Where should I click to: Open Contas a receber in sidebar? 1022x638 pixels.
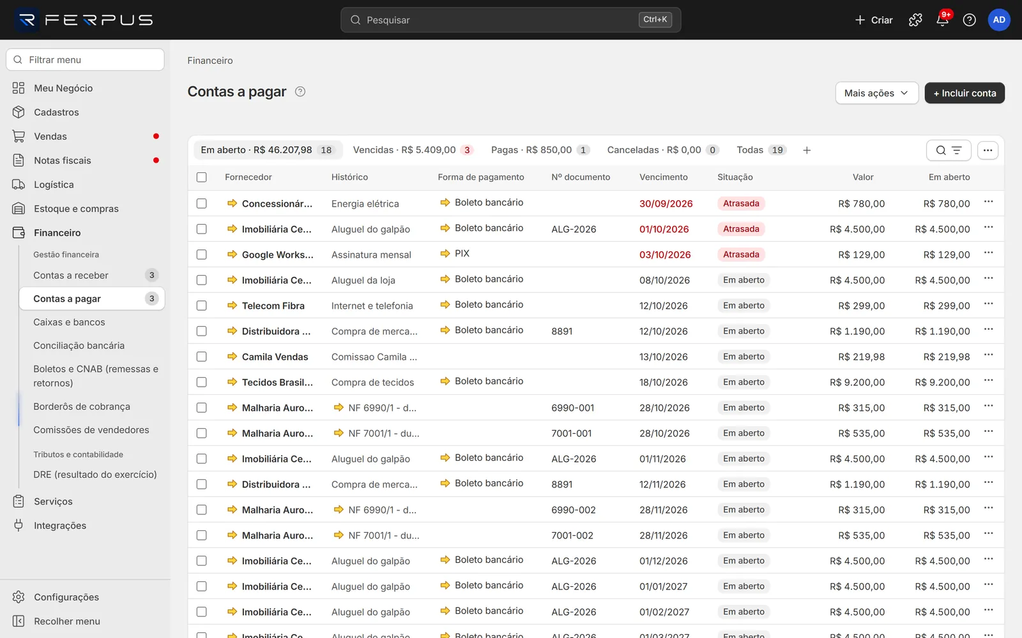(92, 276)
